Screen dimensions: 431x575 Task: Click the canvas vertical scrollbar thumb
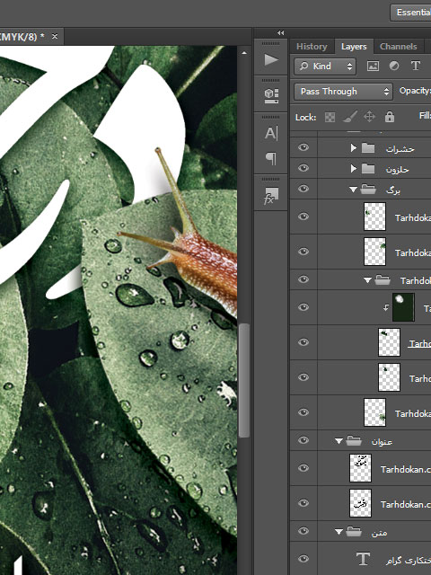(243, 380)
